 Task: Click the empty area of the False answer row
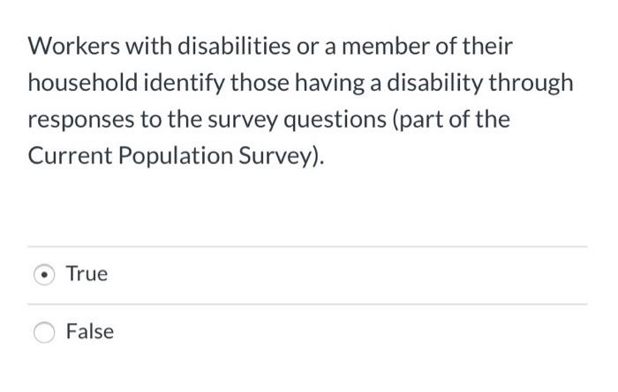[353, 332]
